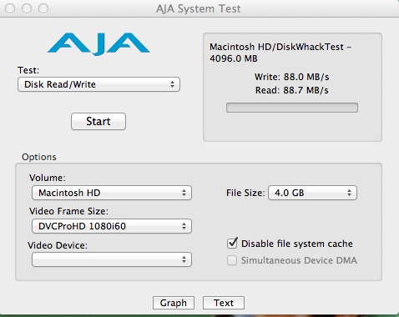Image resolution: width=399 pixels, height=317 pixels.
Task: Click the AJA logo
Action: (98, 44)
